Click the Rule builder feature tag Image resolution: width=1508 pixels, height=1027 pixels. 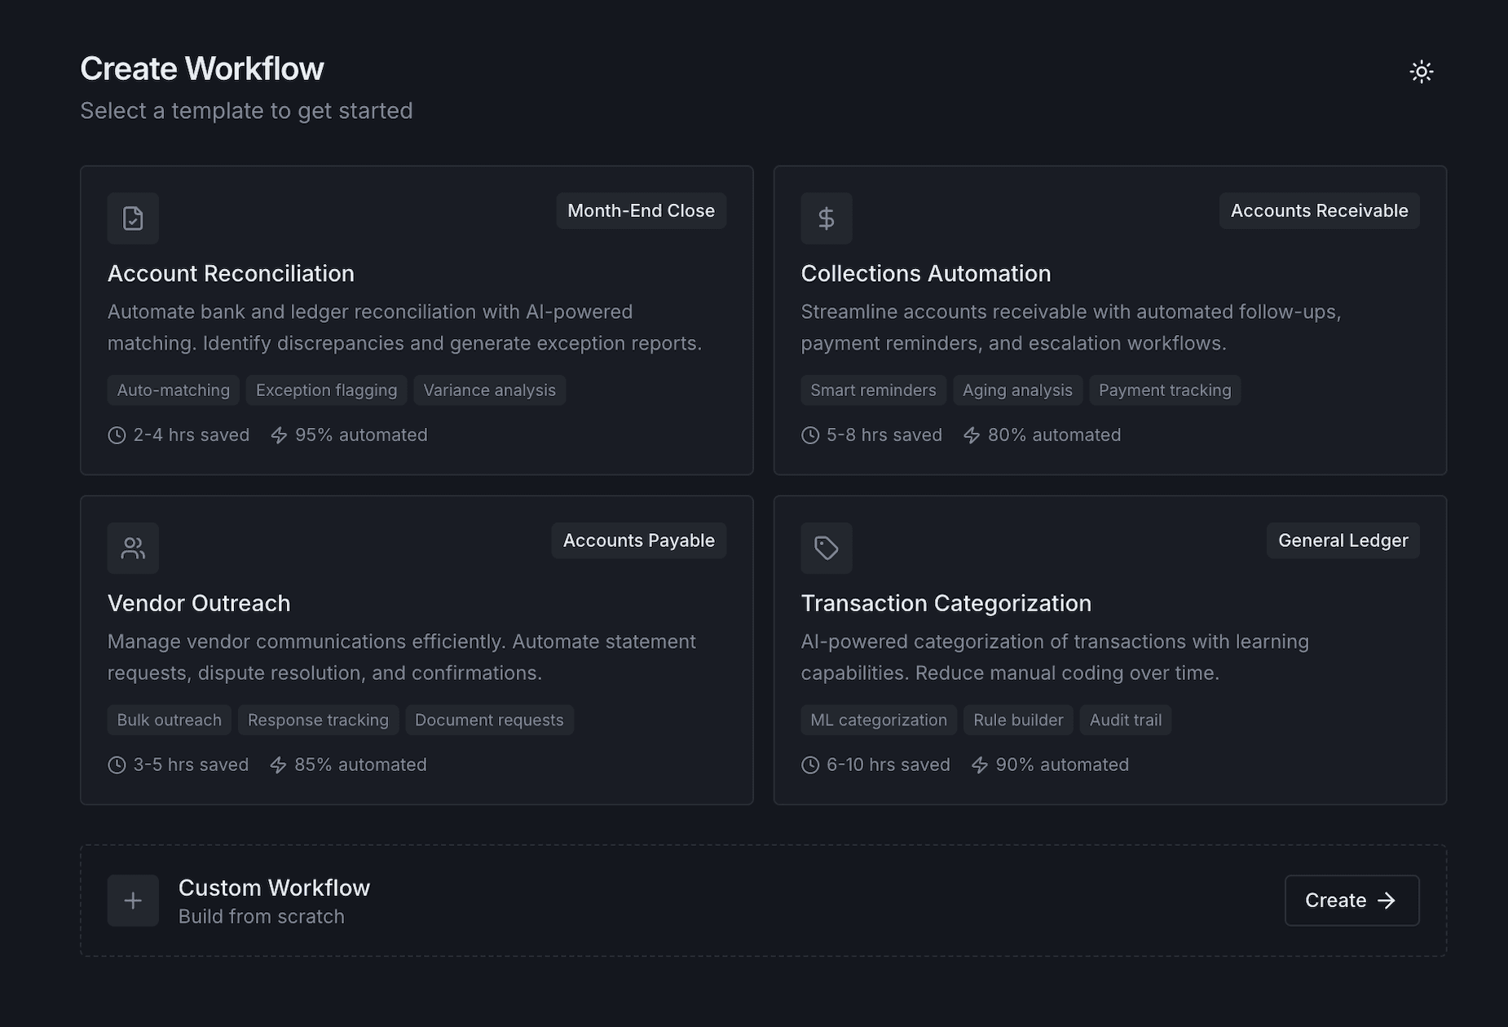coord(1018,721)
